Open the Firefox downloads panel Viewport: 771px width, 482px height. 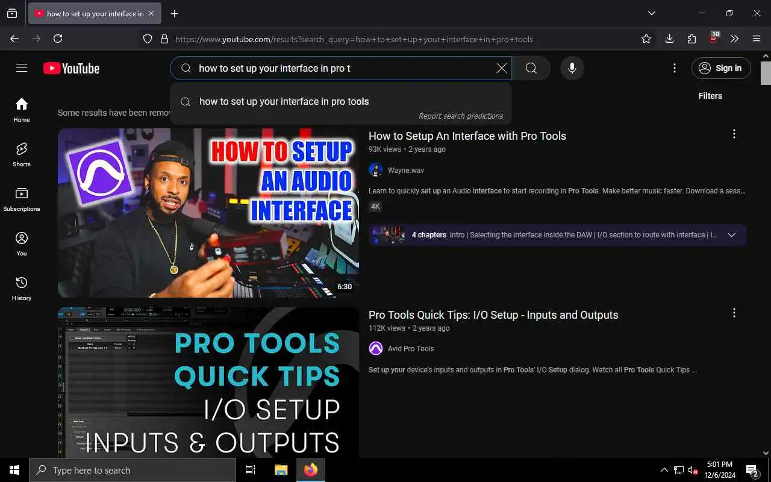coord(669,39)
